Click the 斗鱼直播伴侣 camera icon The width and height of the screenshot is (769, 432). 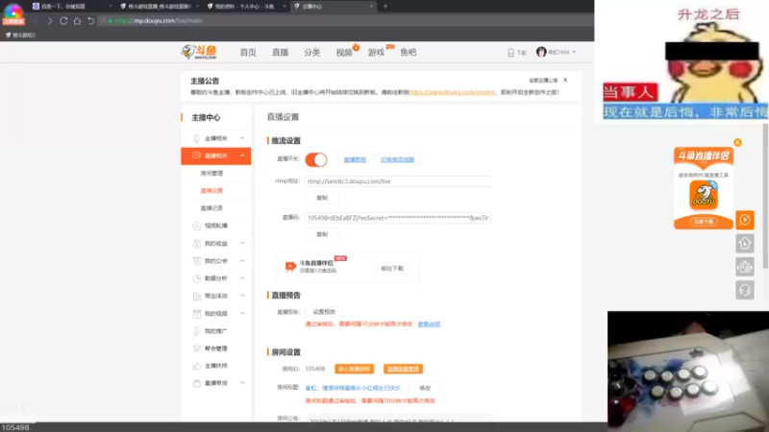point(290,267)
